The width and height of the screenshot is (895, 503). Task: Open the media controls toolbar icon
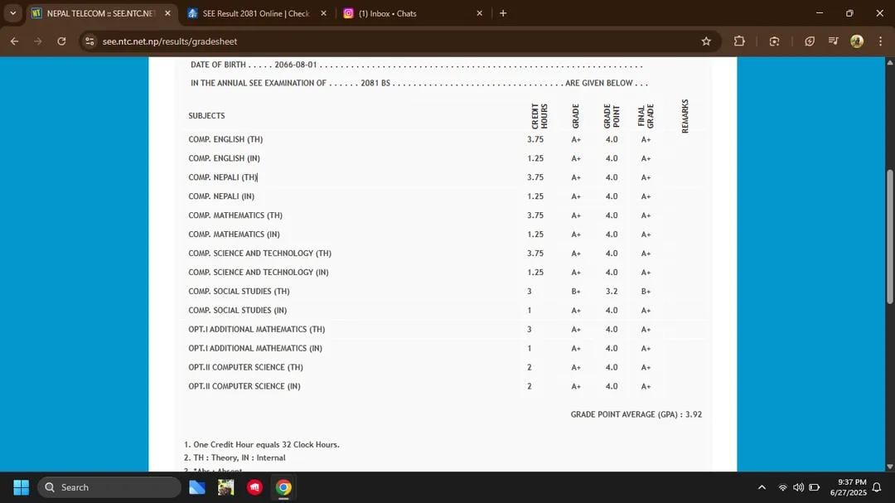click(x=834, y=41)
